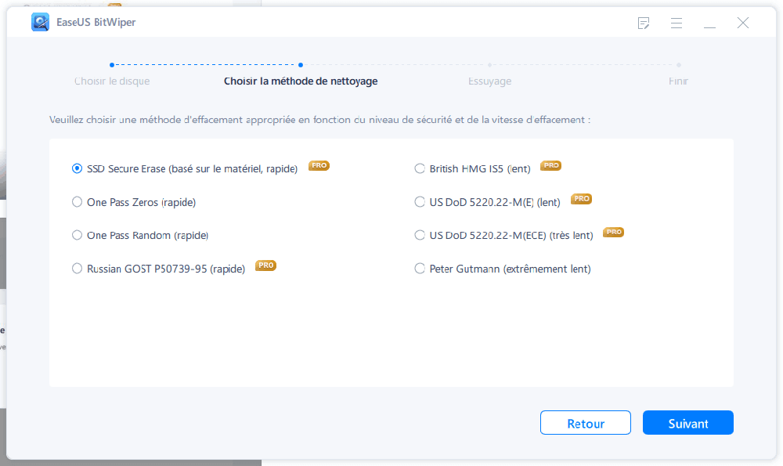Choose British HMG IS5 (lent) method

420,168
